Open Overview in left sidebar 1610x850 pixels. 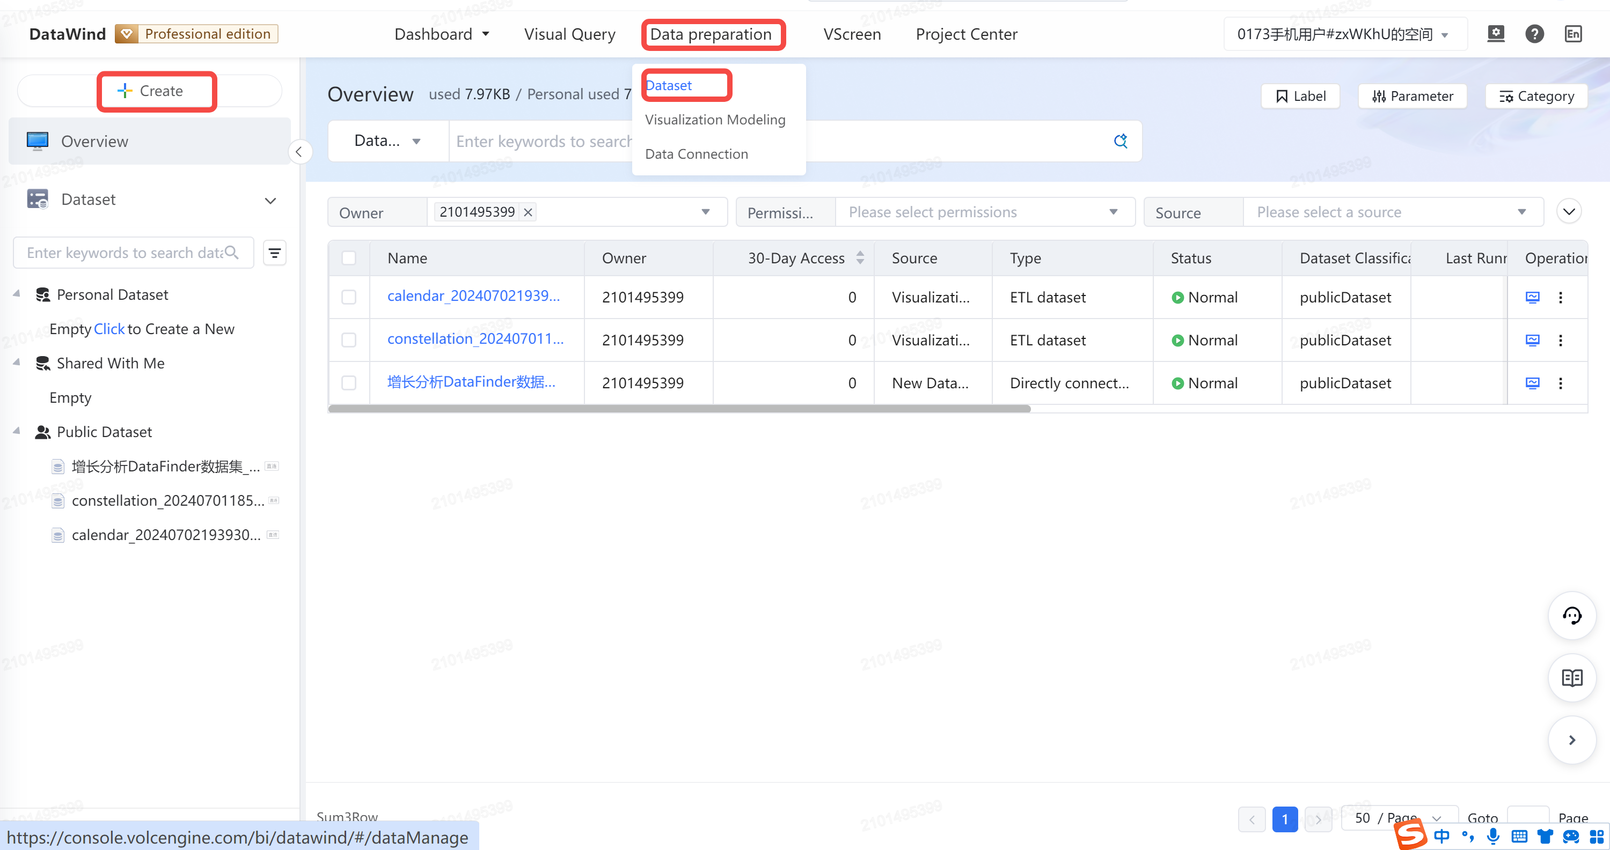click(x=150, y=141)
